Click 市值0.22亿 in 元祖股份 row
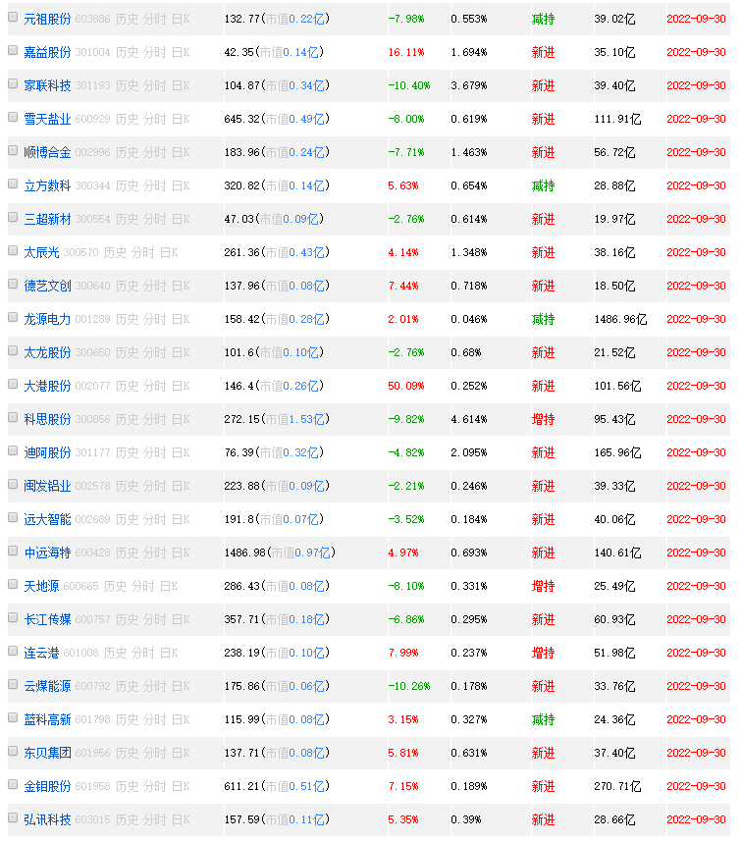 click(x=295, y=19)
